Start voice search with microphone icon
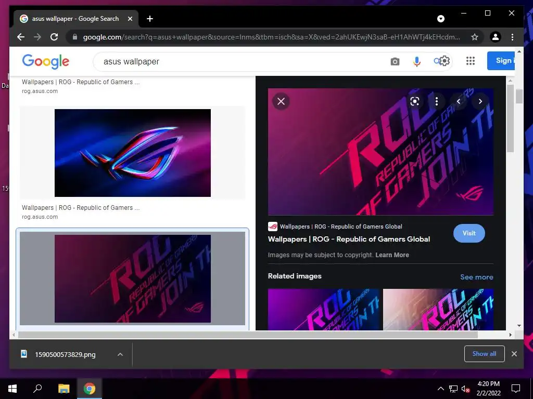This screenshot has height=399, width=533. (417, 61)
